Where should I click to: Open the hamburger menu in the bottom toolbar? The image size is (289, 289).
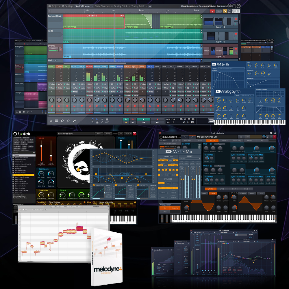(x=56, y=121)
